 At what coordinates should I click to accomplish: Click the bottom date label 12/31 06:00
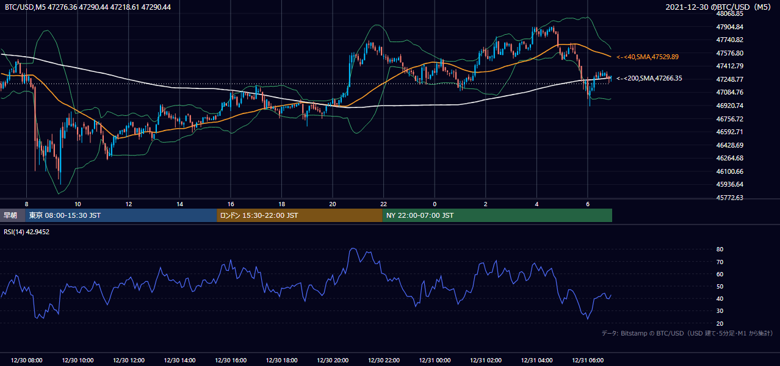pyautogui.click(x=588, y=361)
